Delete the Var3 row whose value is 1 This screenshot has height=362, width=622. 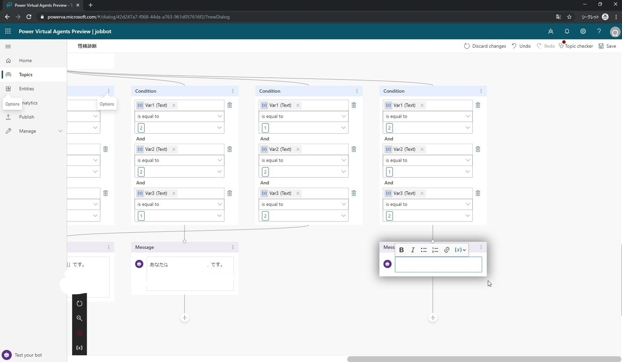coord(230,193)
